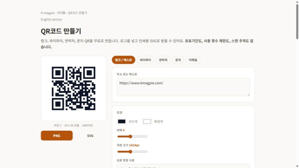Open the 코드색 color swatch
The height and width of the screenshot is (168, 299).
(x=122, y=122)
